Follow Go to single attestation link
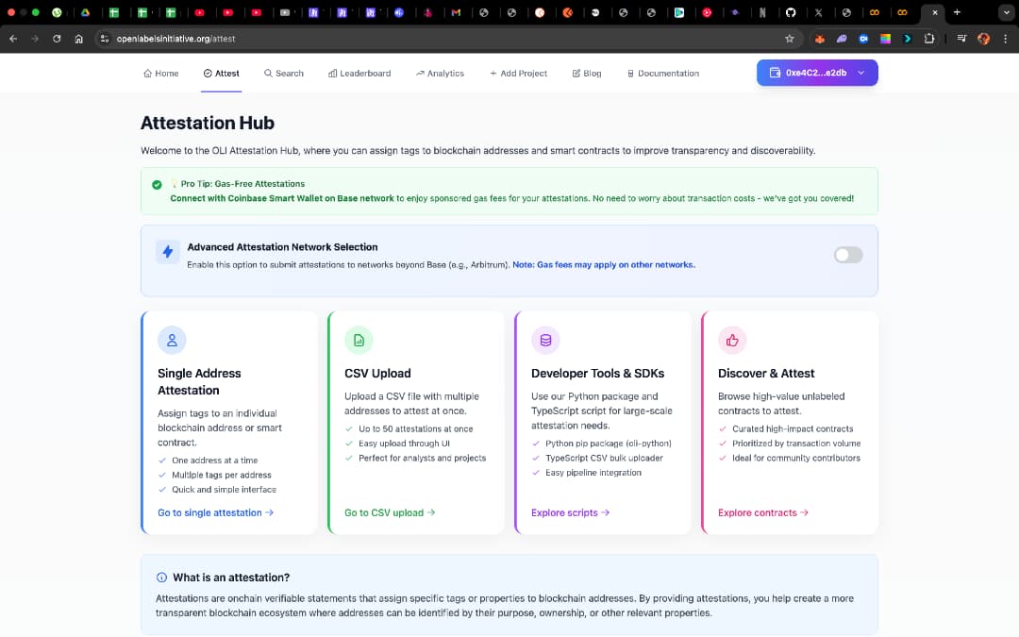 coord(215,512)
